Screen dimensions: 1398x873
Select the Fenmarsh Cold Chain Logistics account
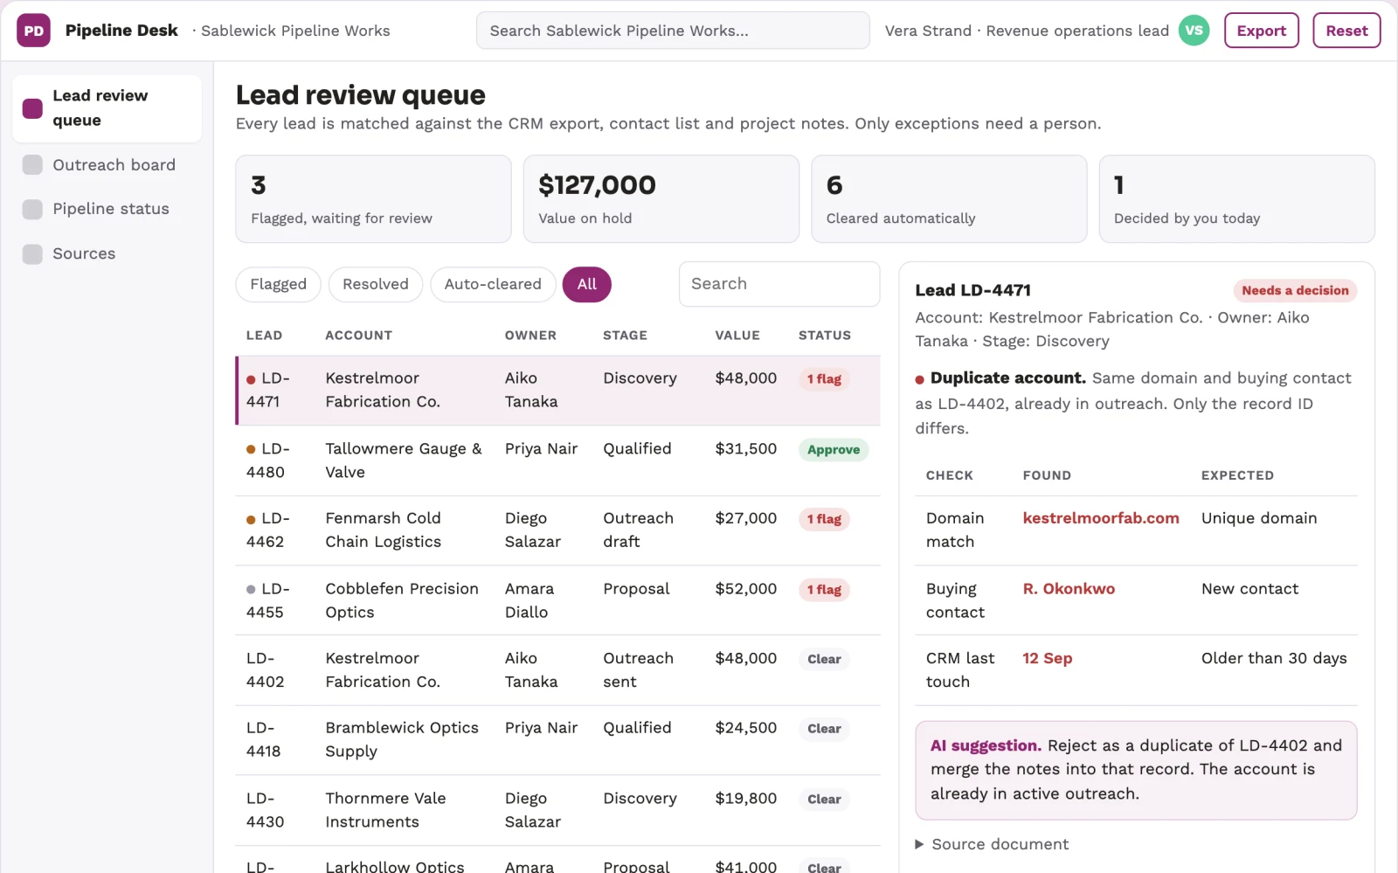pos(383,530)
